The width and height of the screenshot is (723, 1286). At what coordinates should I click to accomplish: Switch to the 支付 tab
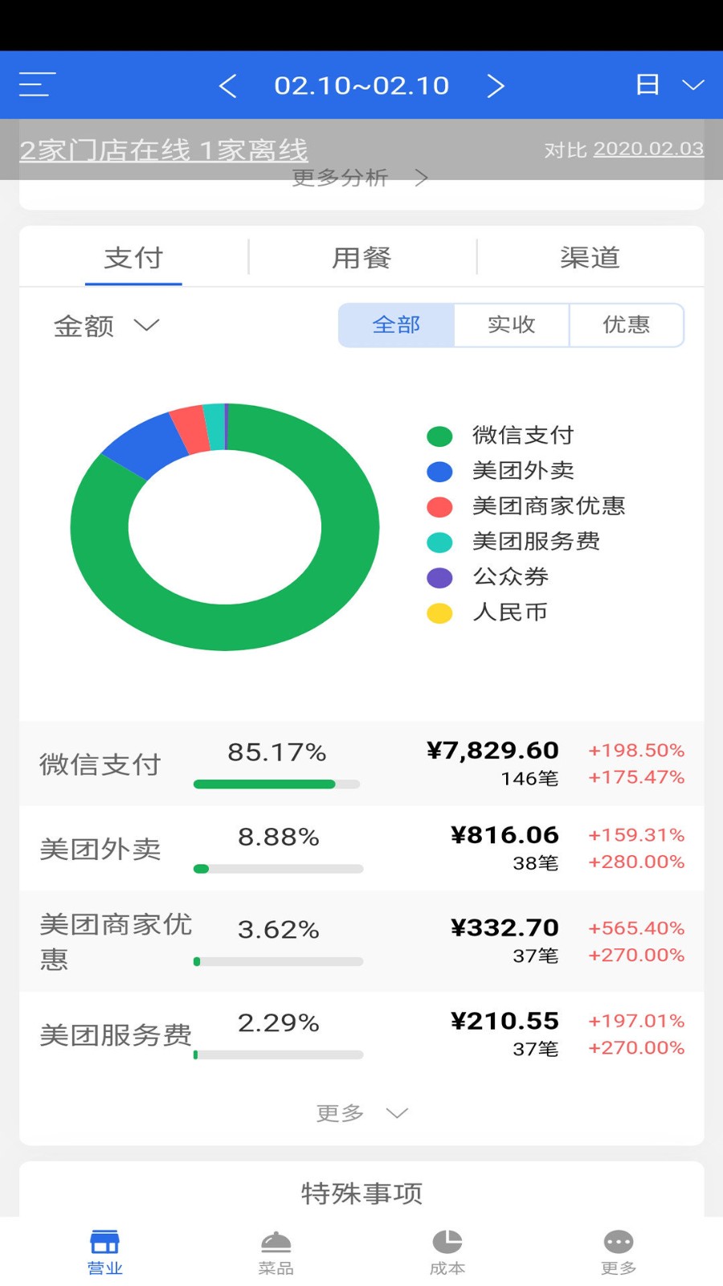tap(133, 258)
